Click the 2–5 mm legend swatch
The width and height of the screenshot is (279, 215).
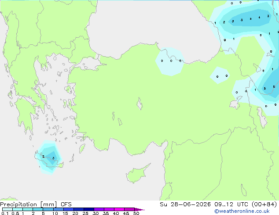(38, 209)
